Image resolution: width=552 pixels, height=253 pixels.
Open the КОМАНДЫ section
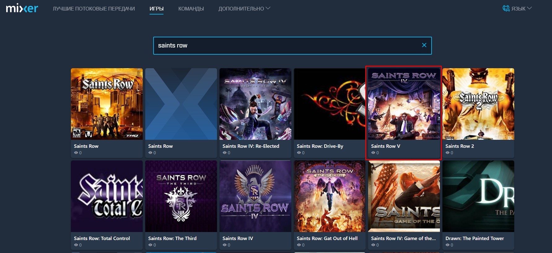(x=191, y=9)
